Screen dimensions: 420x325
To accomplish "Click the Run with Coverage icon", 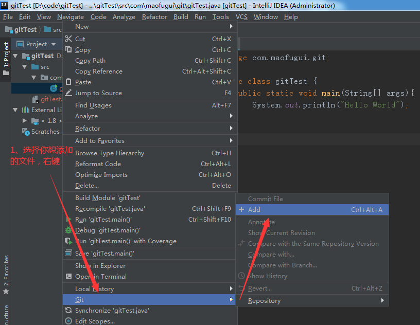I will pyautogui.click(x=68, y=241).
